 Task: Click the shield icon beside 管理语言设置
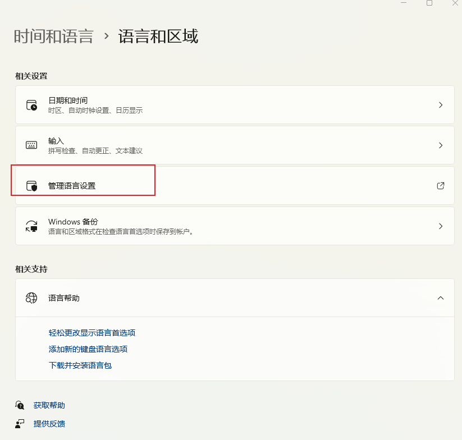pyautogui.click(x=31, y=186)
